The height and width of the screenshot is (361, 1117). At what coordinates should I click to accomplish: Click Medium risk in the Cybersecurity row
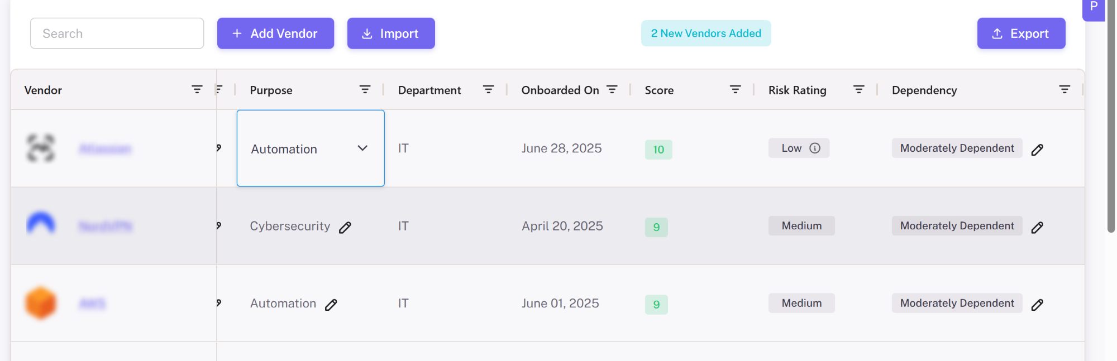[x=801, y=225]
